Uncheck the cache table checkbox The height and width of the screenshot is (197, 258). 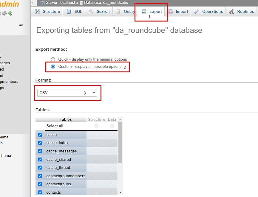coord(40,135)
